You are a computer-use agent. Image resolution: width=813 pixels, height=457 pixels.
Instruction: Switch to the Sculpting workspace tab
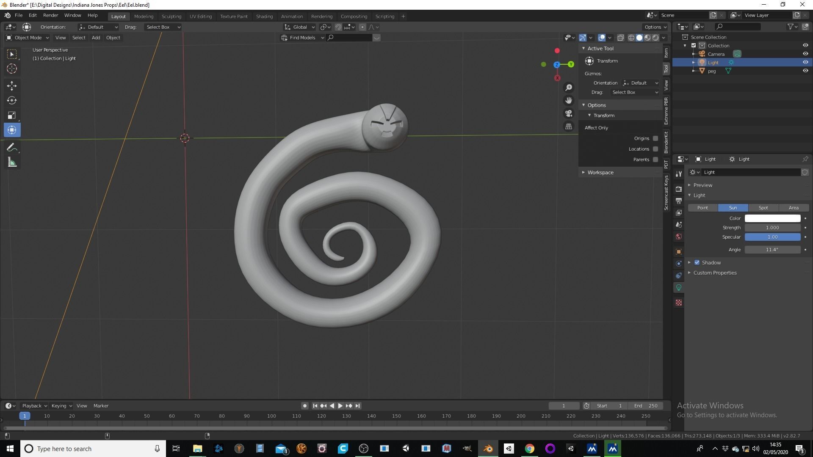(x=171, y=17)
